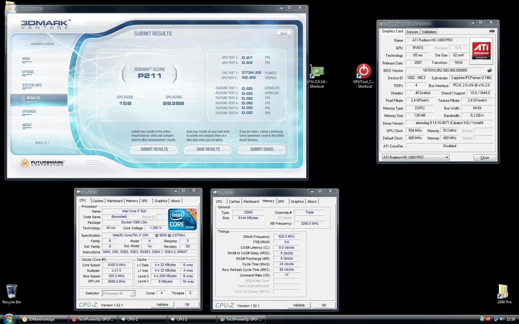Click the Core Speed 4305.0 MHz value
519x324 pixels.
click(116, 265)
